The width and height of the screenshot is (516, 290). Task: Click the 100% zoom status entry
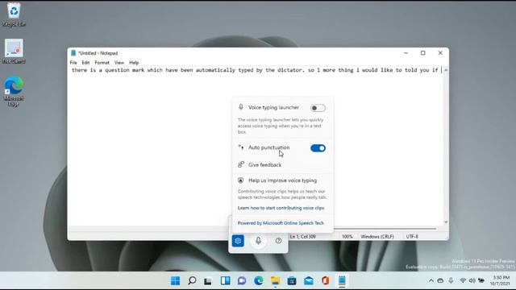click(x=347, y=236)
